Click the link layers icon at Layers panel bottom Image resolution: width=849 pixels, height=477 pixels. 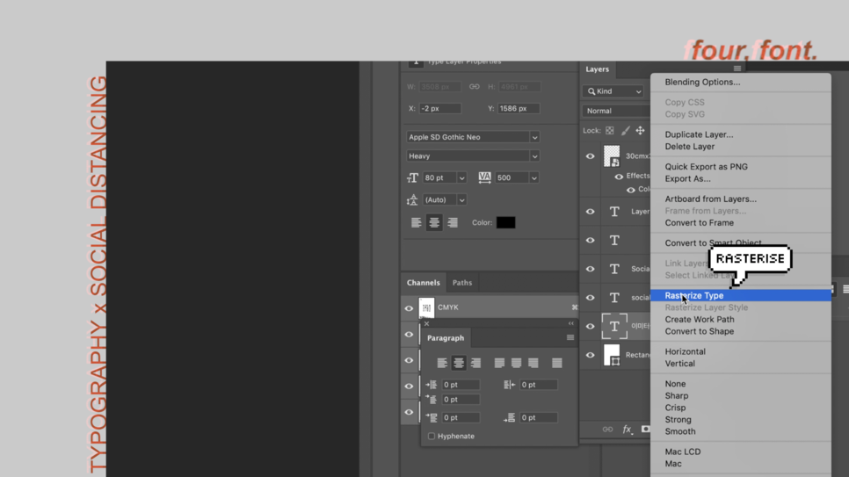coord(607,430)
